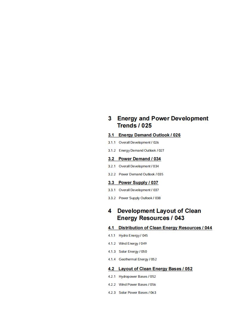The height and width of the screenshot is (327, 243).
Task: Open chapter 3 Energy and Power Development Trends
Action: (x=158, y=122)
